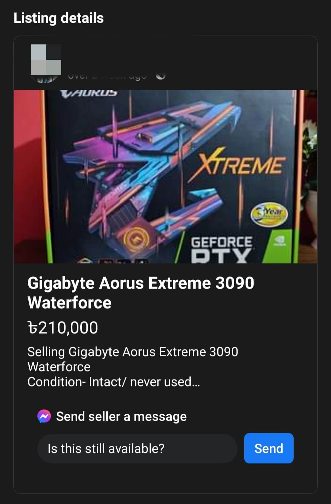Click the 'Selling Gigabyte Aorus Extreme 3090' description line
331x504 pixels.
(x=133, y=352)
